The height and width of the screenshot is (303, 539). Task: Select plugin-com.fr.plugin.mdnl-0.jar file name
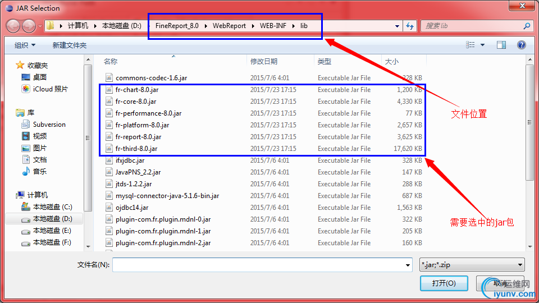click(163, 219)
